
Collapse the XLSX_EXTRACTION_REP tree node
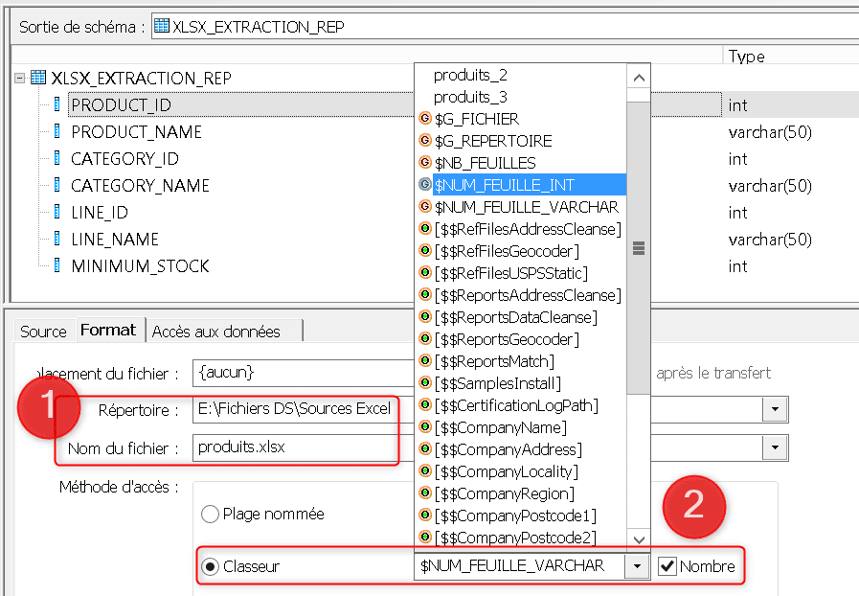[x=20, y=78]
